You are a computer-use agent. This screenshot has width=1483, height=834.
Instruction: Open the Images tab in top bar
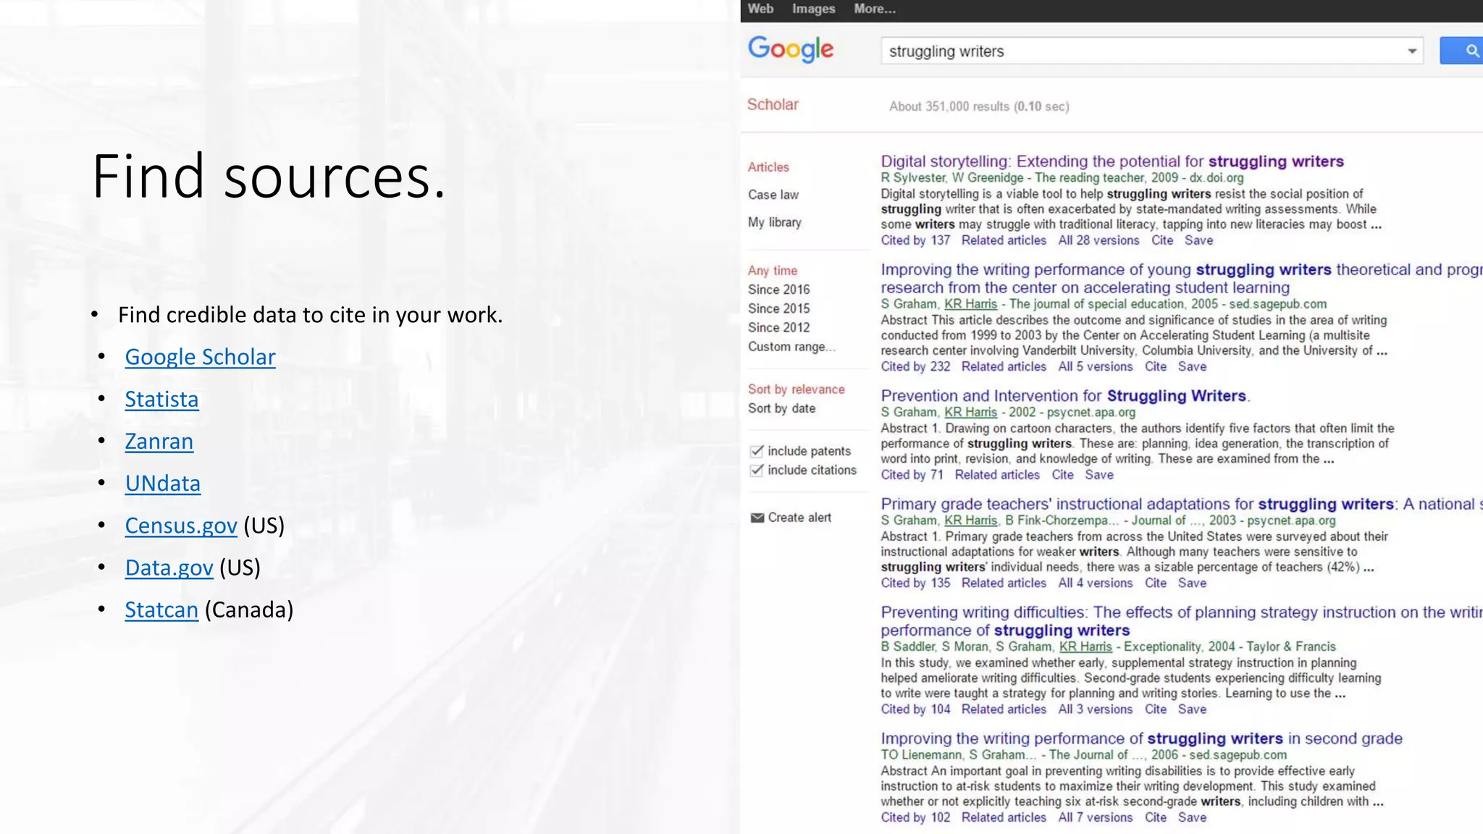coord(813,9)
